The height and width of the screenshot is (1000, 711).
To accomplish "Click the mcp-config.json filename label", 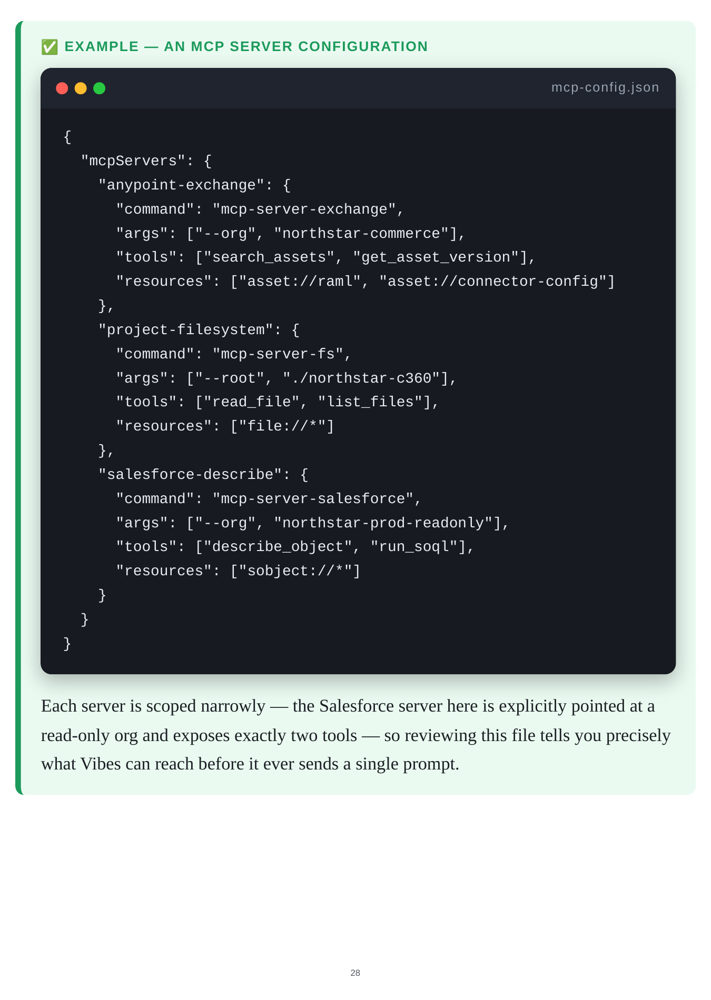I will (x=605, y=87).
